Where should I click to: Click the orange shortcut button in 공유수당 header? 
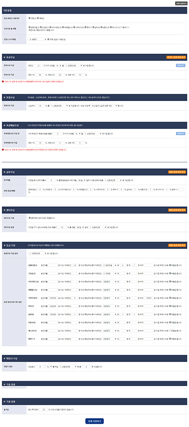point(177,172)
